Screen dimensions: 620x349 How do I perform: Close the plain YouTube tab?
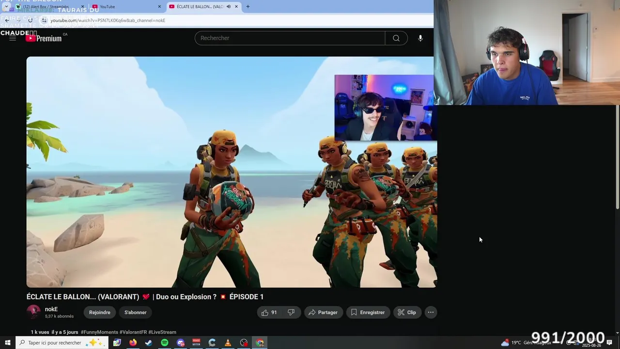[159, 7]
